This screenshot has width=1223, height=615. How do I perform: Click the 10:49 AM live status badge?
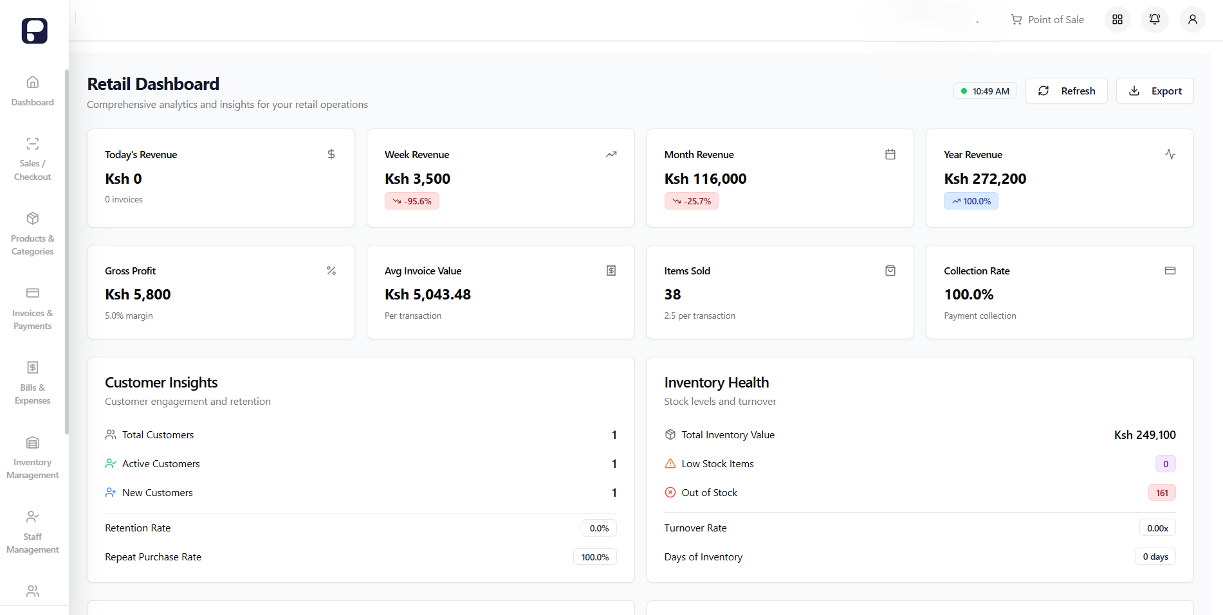coord(985,91)
